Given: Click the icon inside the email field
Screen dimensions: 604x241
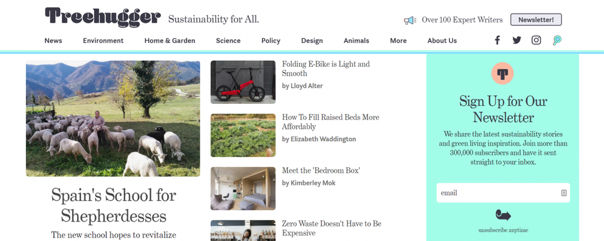Looking at the screenshot, I should click(564, 193).
